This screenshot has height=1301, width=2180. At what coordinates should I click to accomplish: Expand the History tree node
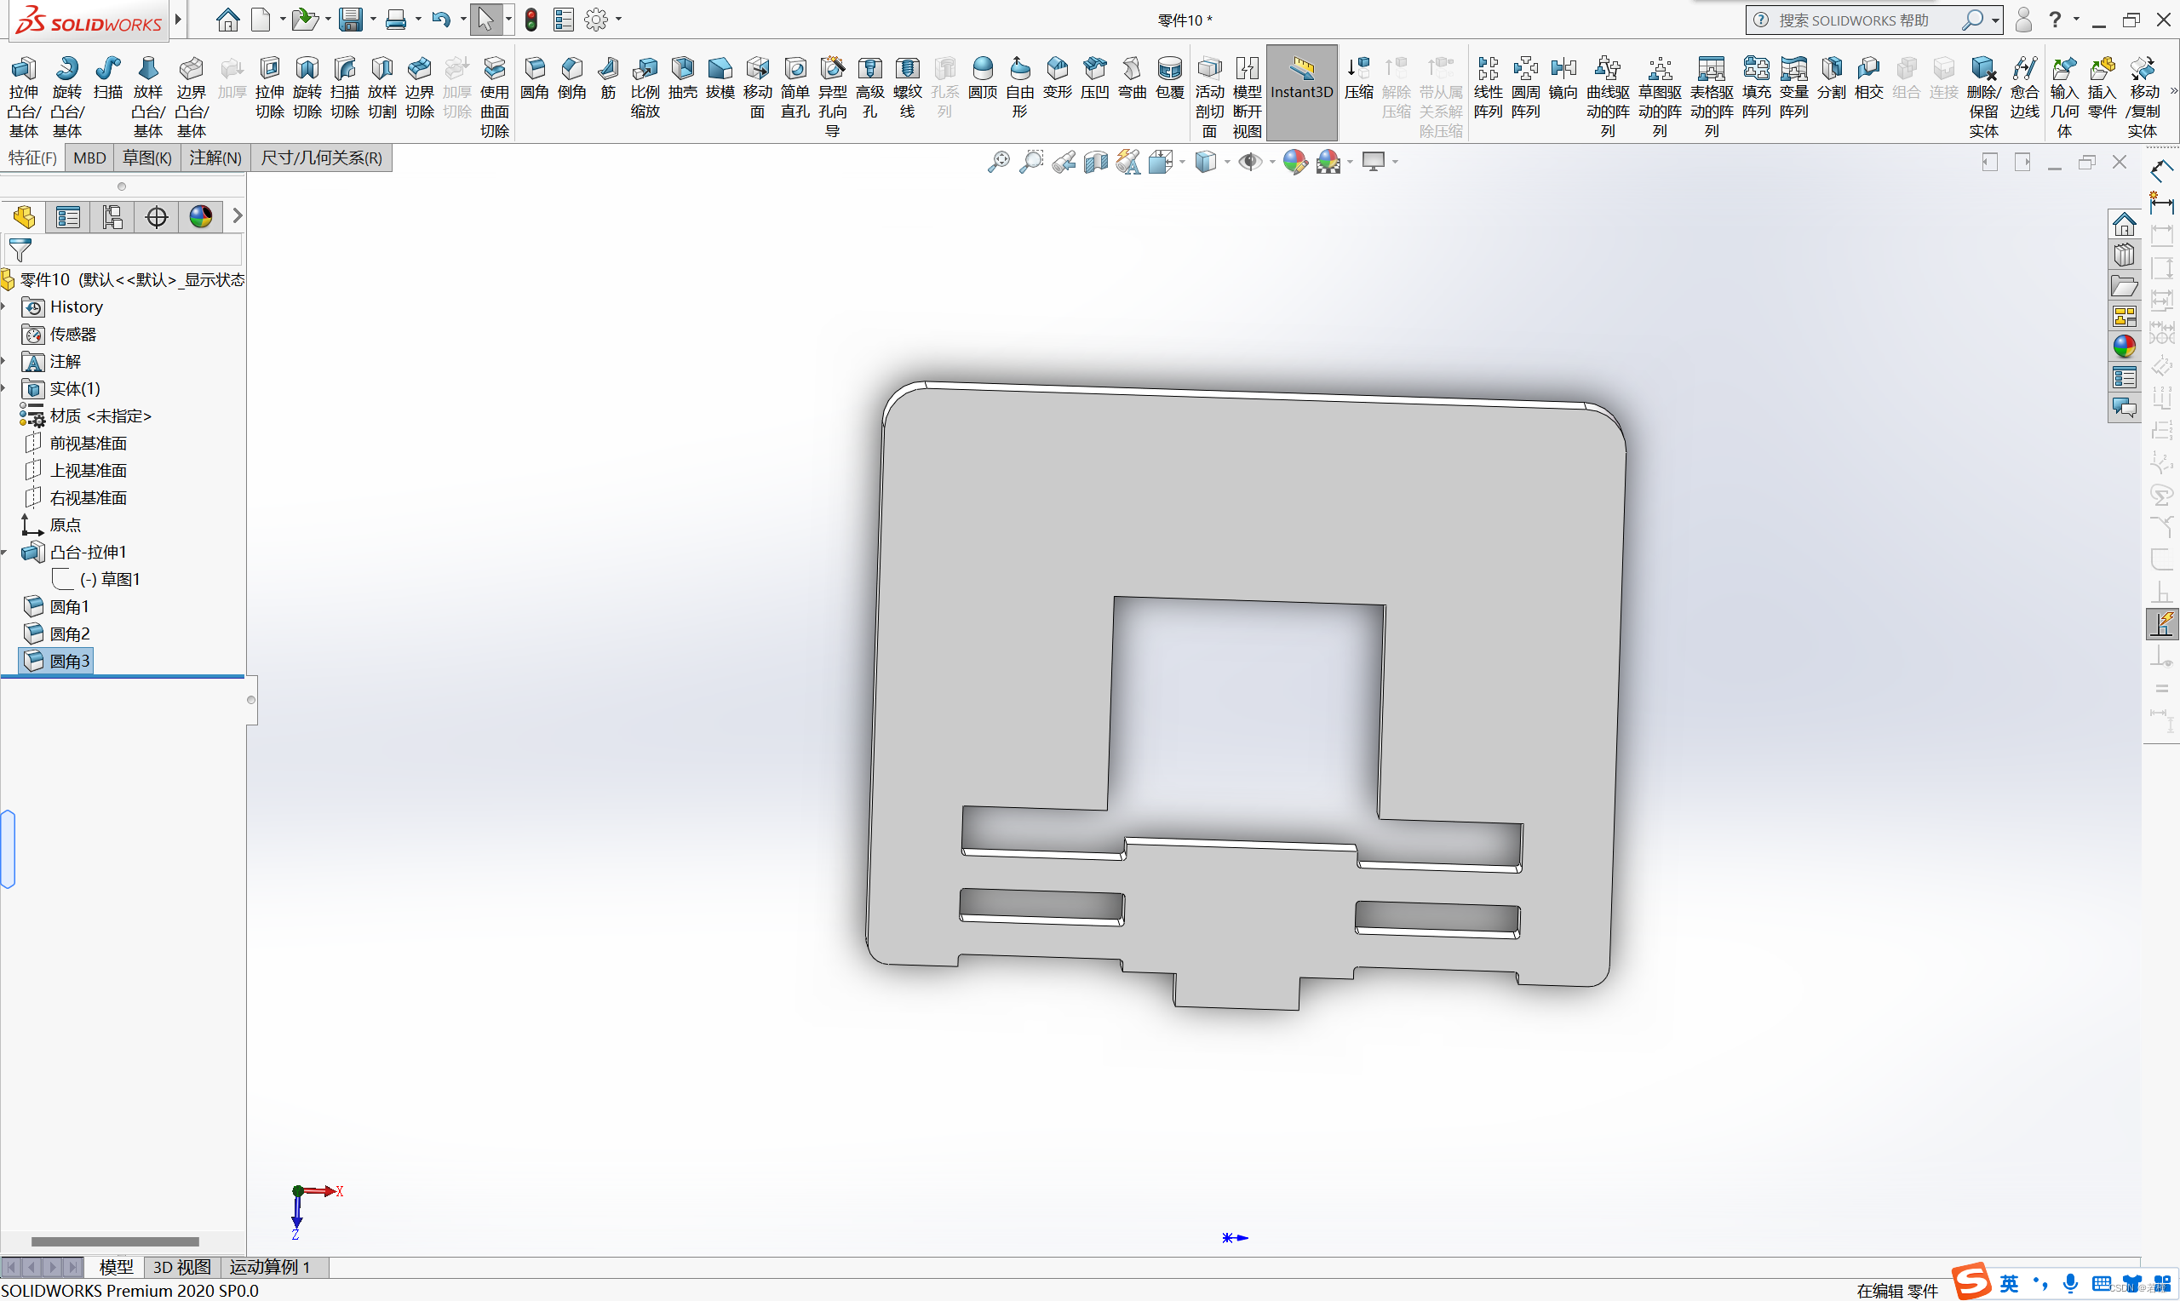tap(5, 307)
